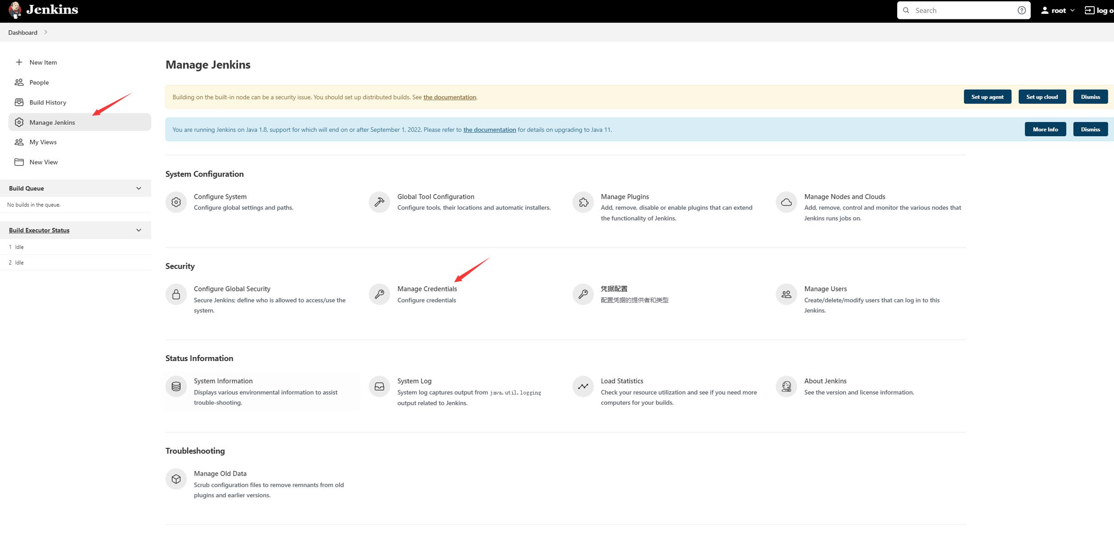Expand the Build Queue section
This screenshot has height=533, width=1114.
pos(139,188)
